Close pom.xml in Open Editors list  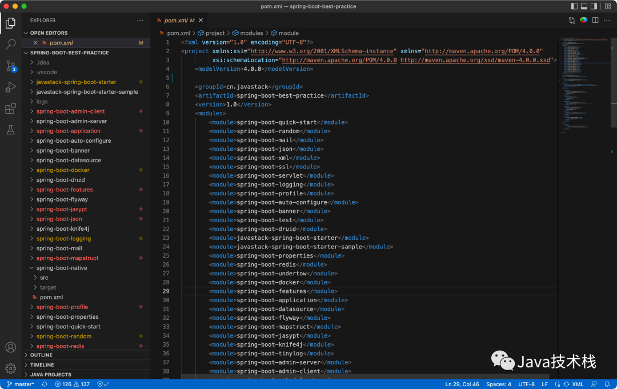(x=35, y=43)
